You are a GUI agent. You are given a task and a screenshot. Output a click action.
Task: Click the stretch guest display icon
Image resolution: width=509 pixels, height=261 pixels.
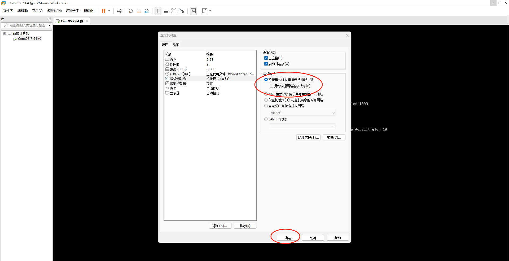pos(205,11)
